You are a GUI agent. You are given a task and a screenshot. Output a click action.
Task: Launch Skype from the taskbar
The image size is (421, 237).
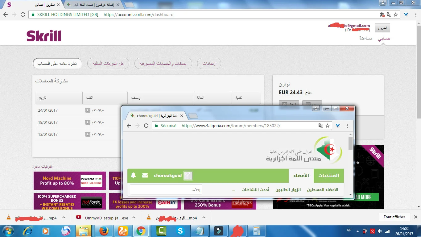coord(180,231)
